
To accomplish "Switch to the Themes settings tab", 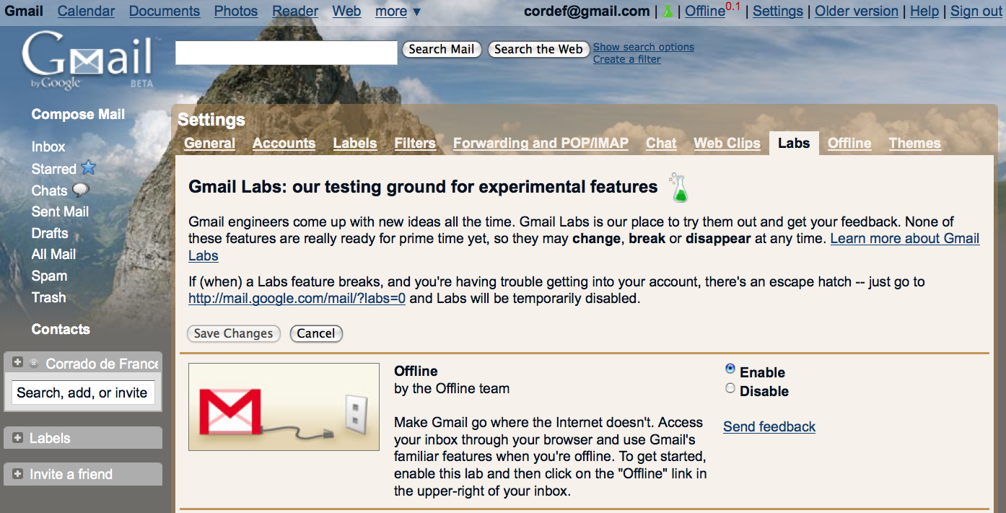I will coord(914,143).
